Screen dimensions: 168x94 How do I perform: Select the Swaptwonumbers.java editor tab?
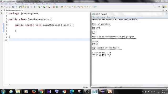[x=13, y=10]
